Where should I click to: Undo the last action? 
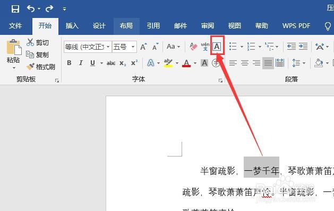[31, 8]
